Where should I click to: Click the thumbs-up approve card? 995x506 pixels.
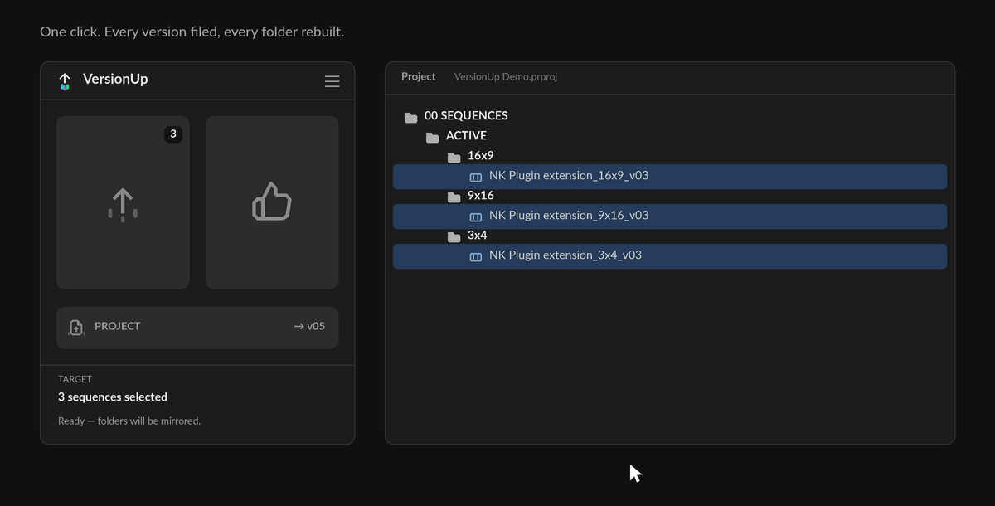272,202
